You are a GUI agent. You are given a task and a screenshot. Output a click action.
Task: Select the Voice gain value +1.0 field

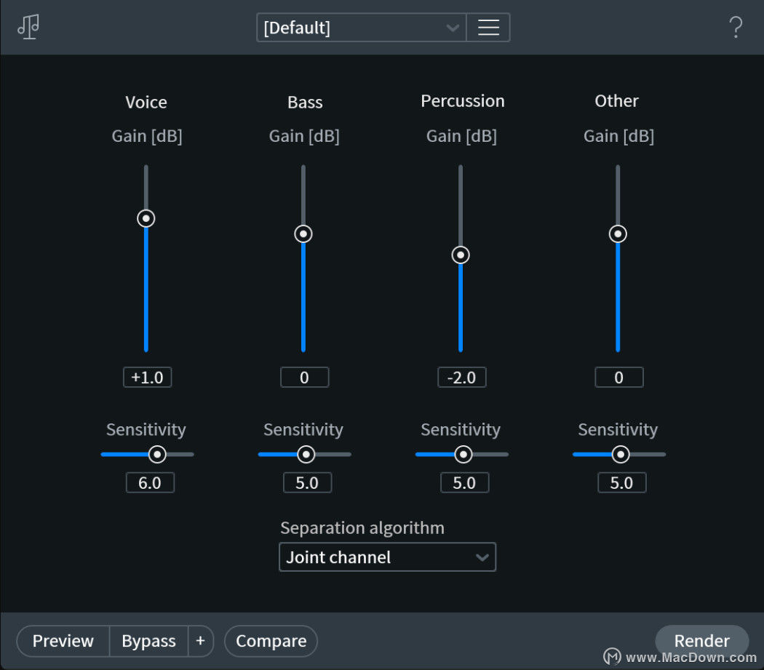[x=147, y=377]
